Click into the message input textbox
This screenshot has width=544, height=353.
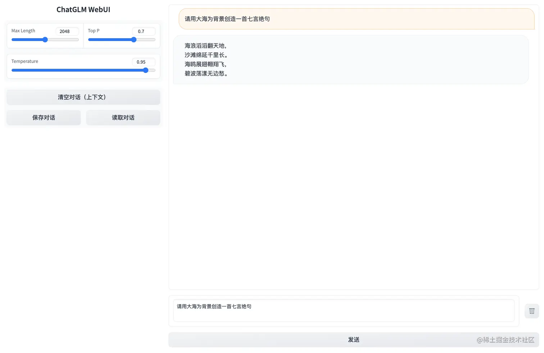coord(344,311)
